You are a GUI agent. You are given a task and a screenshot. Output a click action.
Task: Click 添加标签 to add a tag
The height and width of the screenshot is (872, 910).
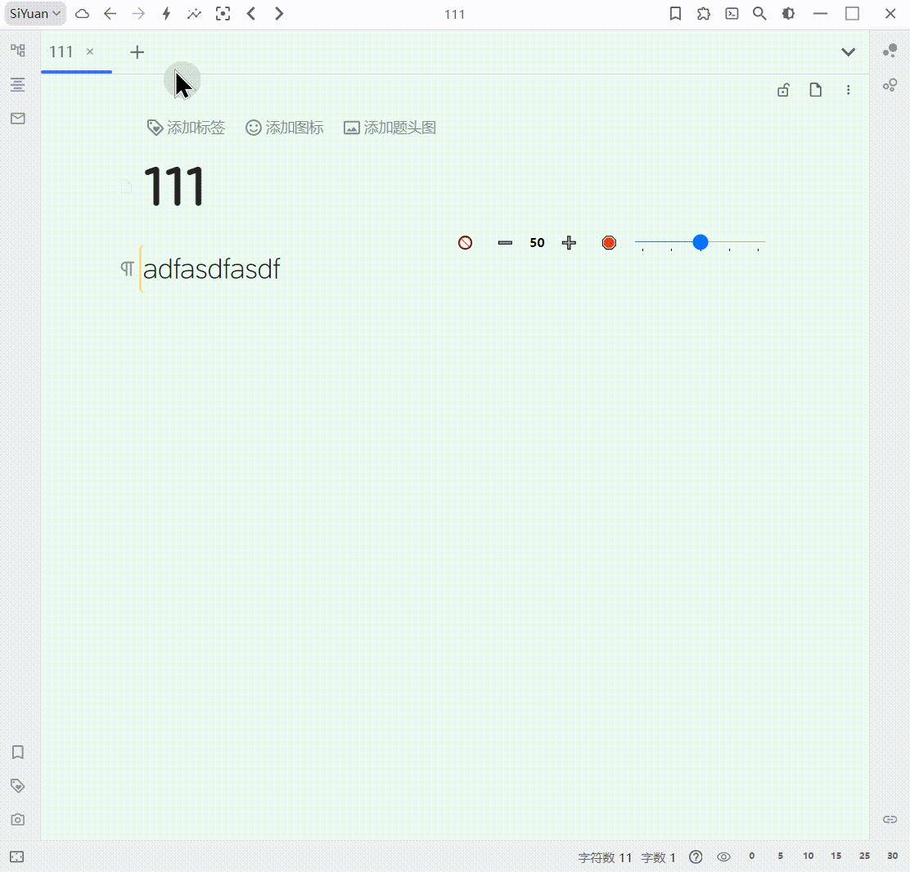click(x=186, y=127)
